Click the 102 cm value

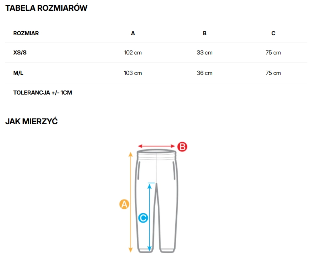(133, 52)
